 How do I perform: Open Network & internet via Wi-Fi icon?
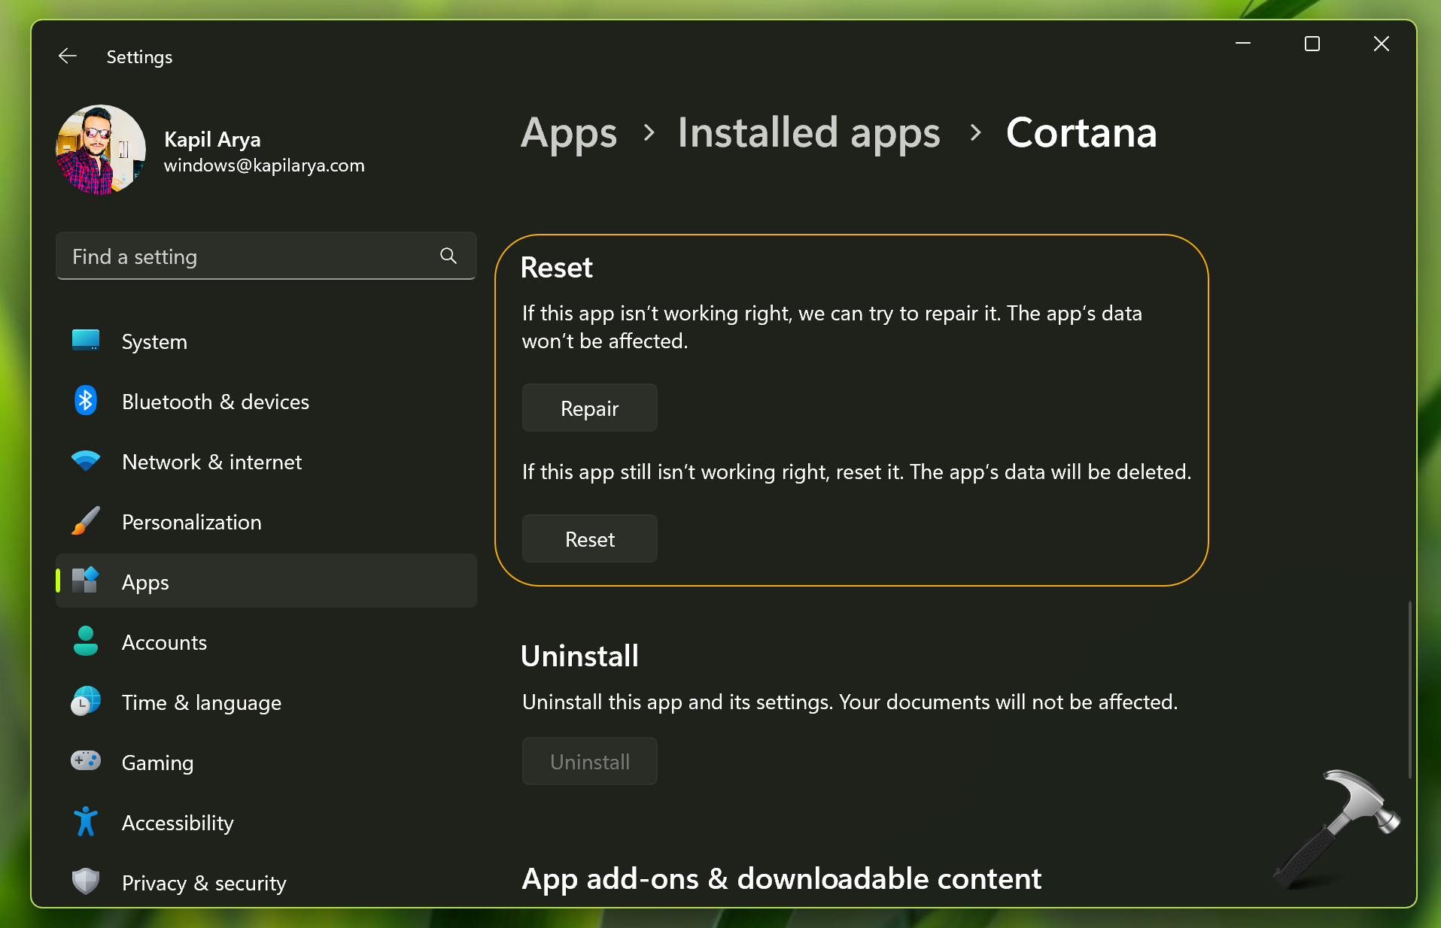(85, 461)
